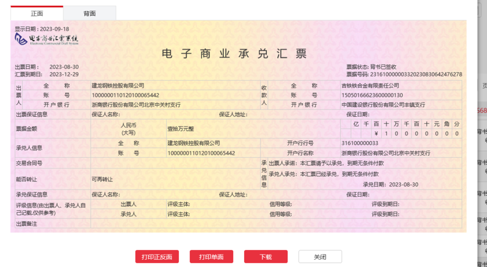487x267 pixels.
Task: Click 开户行名称 value 浙商银行股份有限公司北京中关村支行
Action: 386,153
